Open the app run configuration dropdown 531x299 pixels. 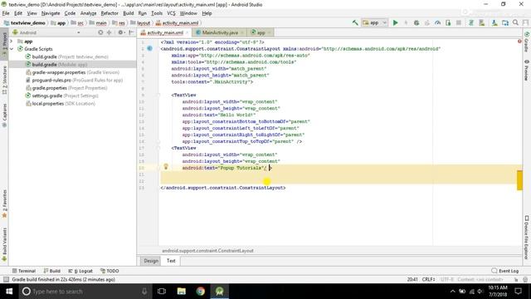pyautogui.click(x=374, y=22)
